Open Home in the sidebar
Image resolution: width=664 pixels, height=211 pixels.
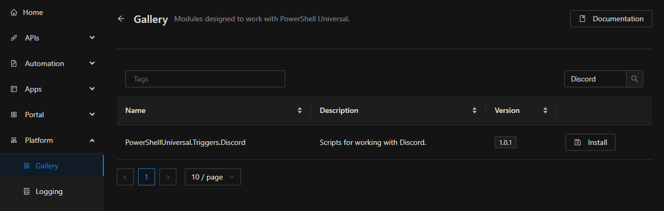point(52,12)
